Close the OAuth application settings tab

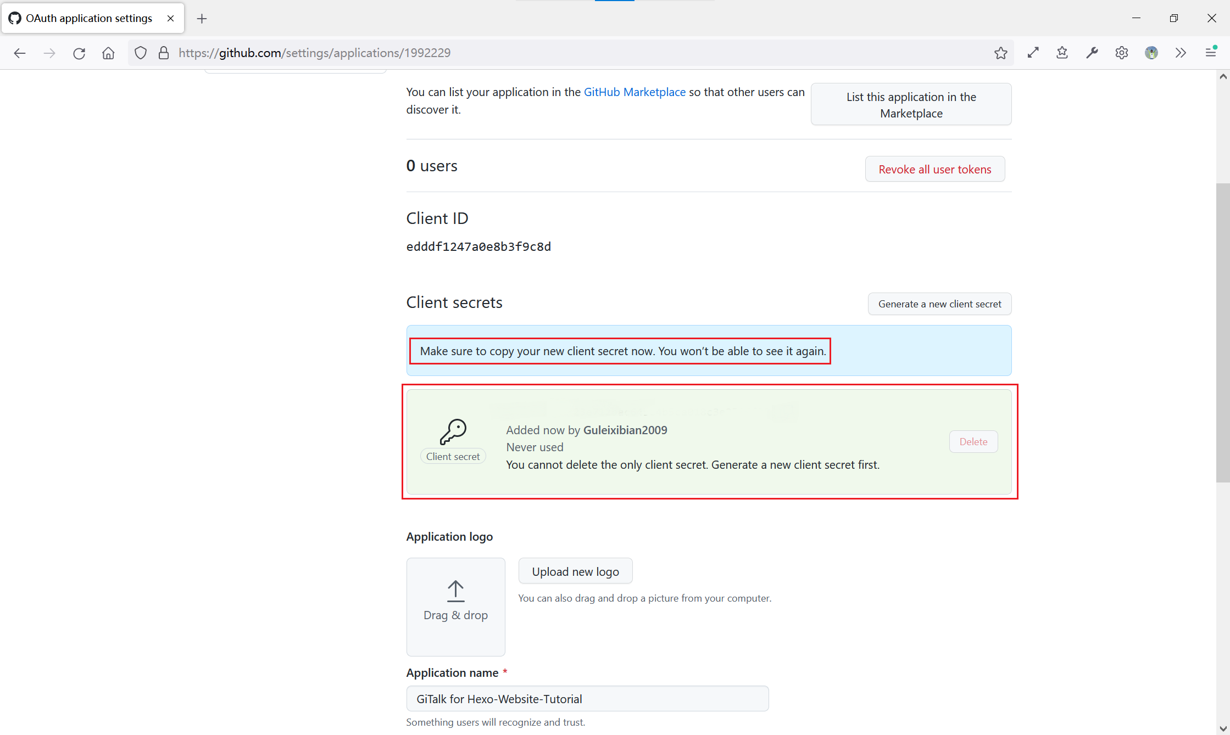pos(171,18)
